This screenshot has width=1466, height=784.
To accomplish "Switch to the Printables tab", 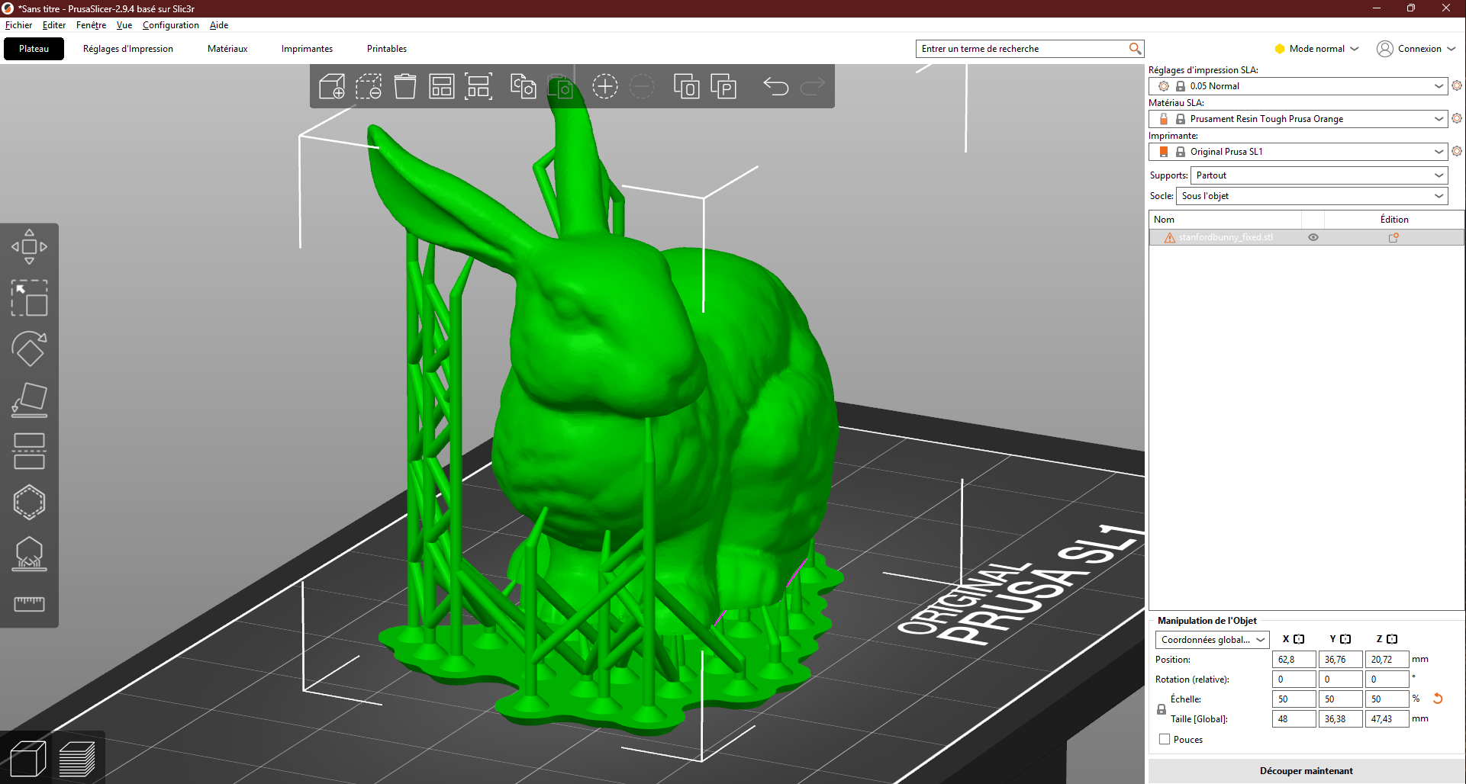I will [x=387, y=49].
